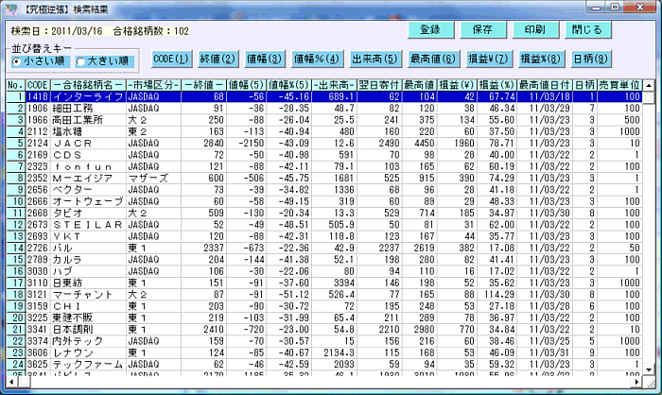Image resolution: width=662 pixels, height=395 pixels.
Task: Save results with the 保存 button
Action: [x=483, y=29]
